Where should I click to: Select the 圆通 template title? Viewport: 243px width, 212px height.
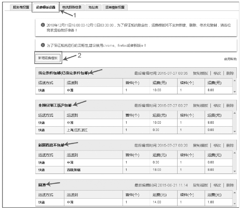coord(42,185)
